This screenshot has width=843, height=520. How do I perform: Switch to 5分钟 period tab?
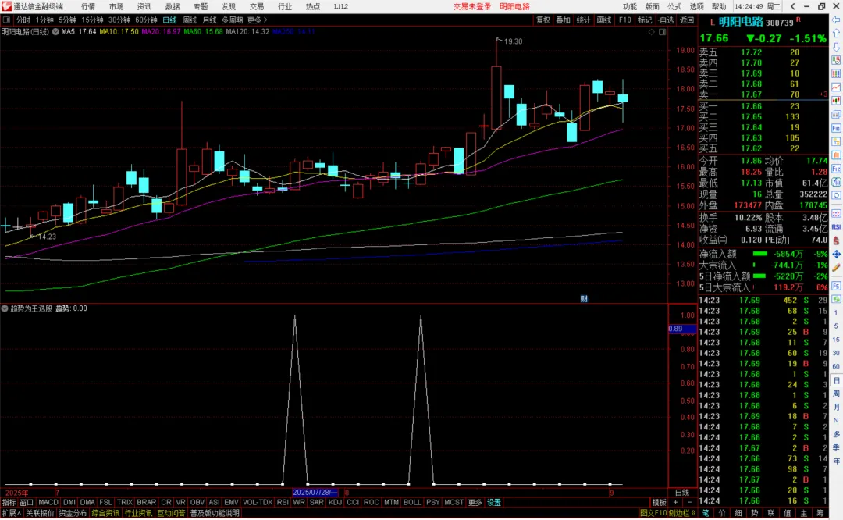point(68,20)
